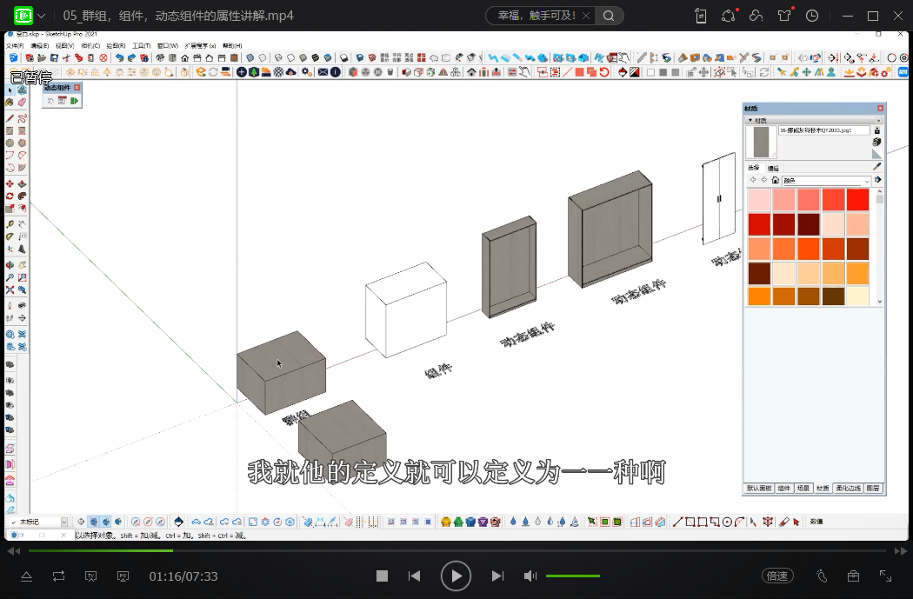Open the player toolbox icon
The image size is (913, 599).
point(853,576)
